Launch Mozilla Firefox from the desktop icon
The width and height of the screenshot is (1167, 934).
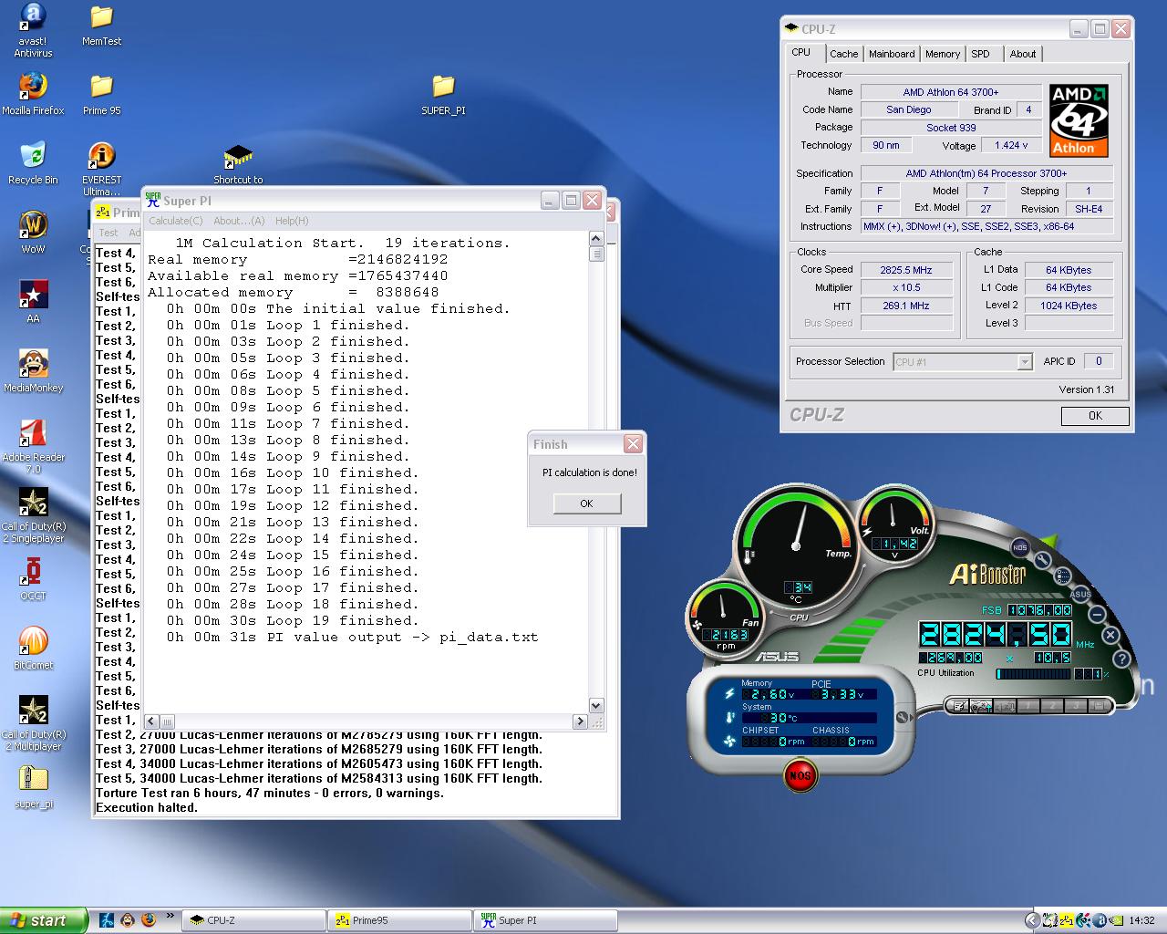pos(33,94)
